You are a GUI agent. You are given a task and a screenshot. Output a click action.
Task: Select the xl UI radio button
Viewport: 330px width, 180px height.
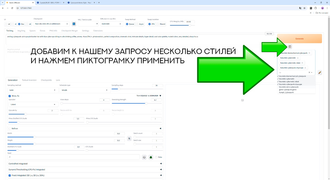pos(13,24)
